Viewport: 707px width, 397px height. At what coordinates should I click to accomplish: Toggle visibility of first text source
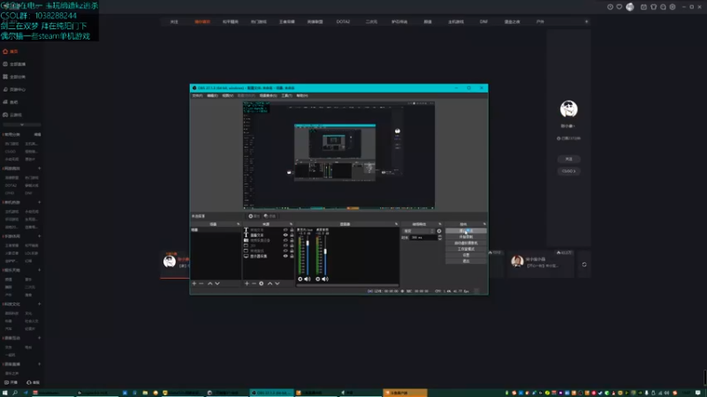(285, 230)
